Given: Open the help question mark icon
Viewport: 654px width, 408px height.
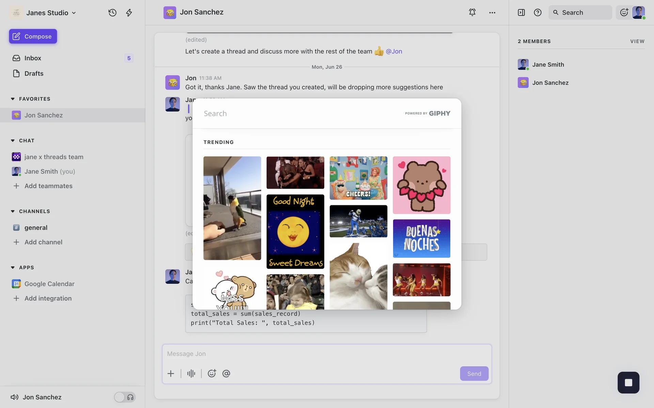Looking at the screenshot, I should pyautogui.click(x=538, y=13).
